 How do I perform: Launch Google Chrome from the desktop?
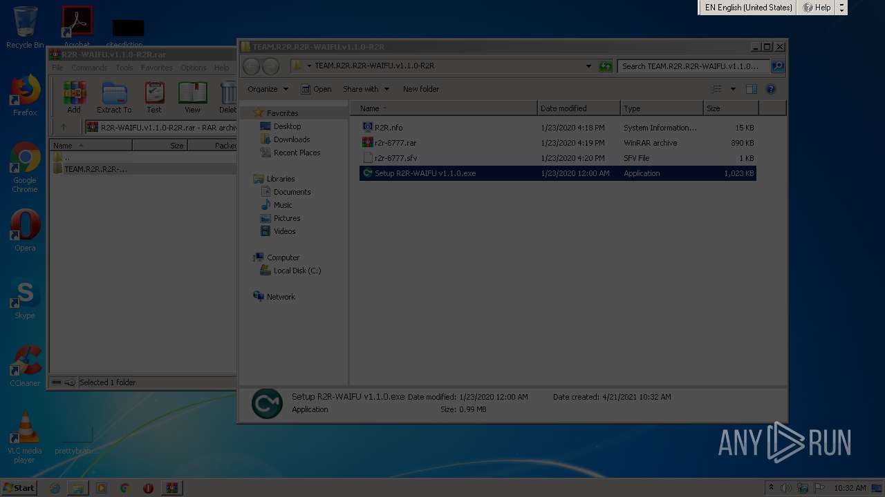(x=25, y=167)
